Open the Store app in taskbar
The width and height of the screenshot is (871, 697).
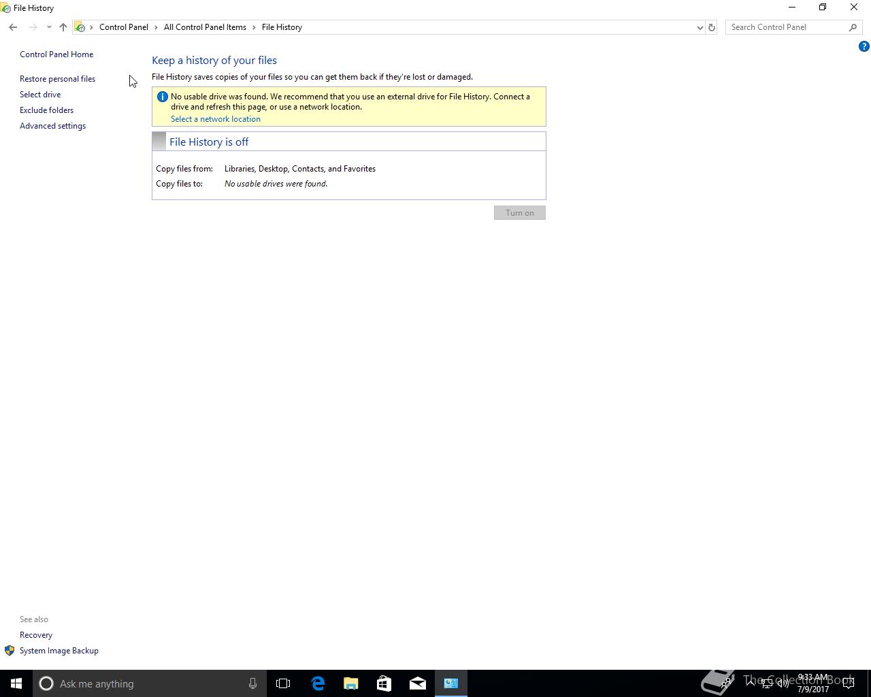tap(384, 683)
